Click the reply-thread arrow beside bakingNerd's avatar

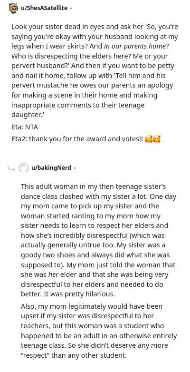pyautogui.click(x=11, y=168)
